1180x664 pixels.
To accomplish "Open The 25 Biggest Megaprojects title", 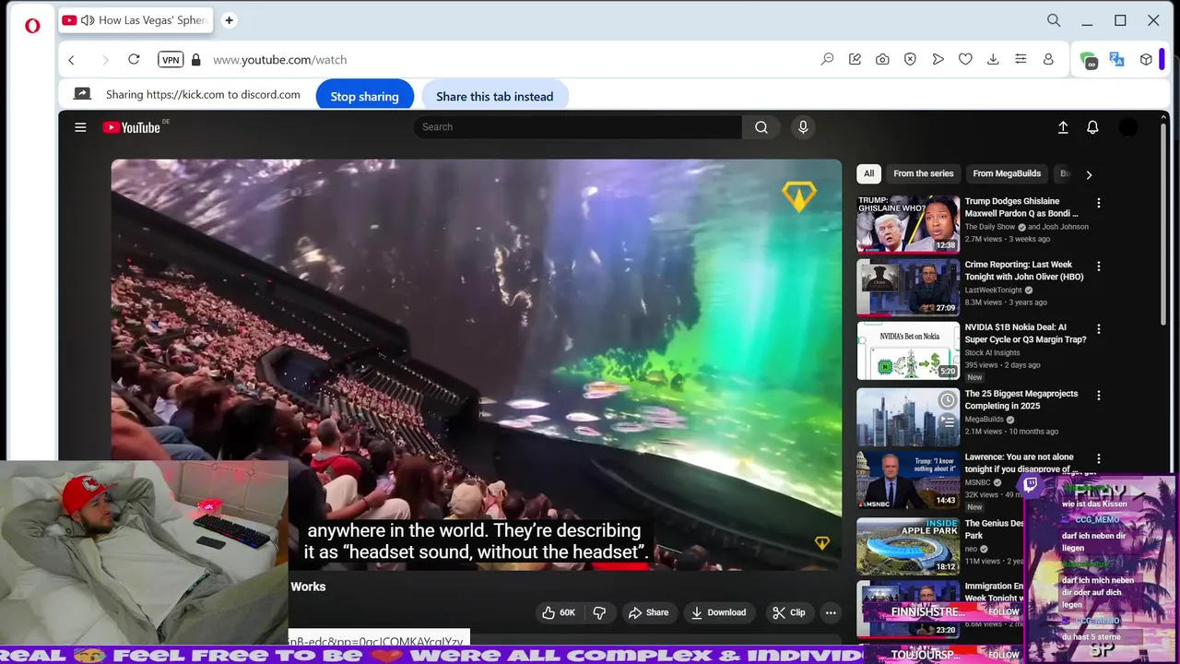I will coord(1021,399).
